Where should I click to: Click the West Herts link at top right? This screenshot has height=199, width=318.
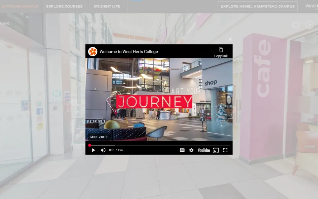tap(311, 6)
